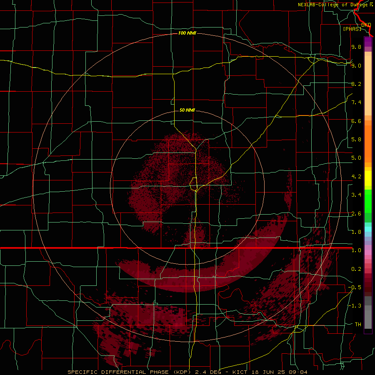The image size is (375, 375).
Task: Click the "18 JUN 25" date text
Action: tap(268, 372)
